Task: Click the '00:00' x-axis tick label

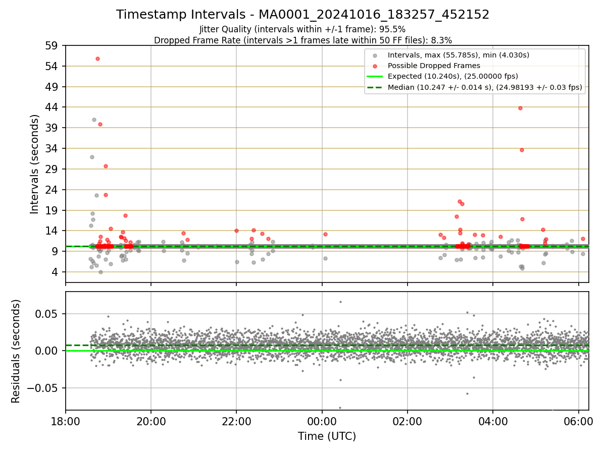Action: click(x=322, y=421)
